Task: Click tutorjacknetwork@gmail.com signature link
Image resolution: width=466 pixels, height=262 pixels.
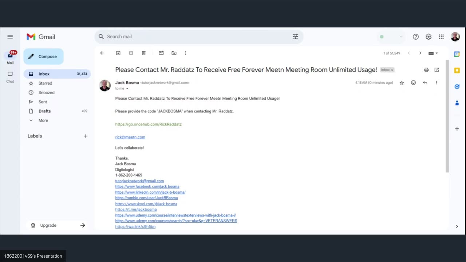Action: click(x=139, y=181)
